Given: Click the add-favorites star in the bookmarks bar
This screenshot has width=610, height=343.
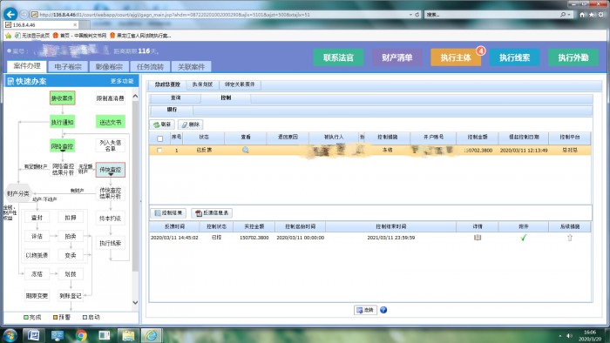Looking at the screenshot, I should pyautogui.click(x=8, y=36).
